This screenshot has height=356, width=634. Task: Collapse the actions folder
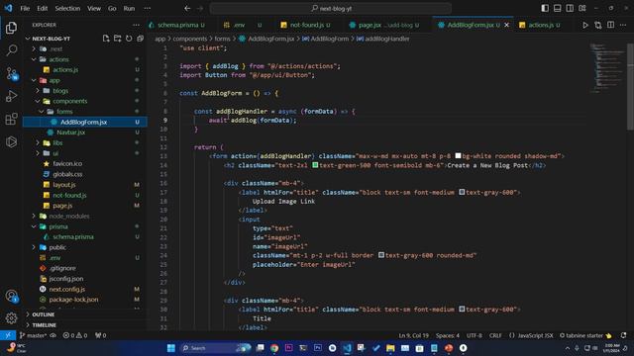[x=34, y=59]
